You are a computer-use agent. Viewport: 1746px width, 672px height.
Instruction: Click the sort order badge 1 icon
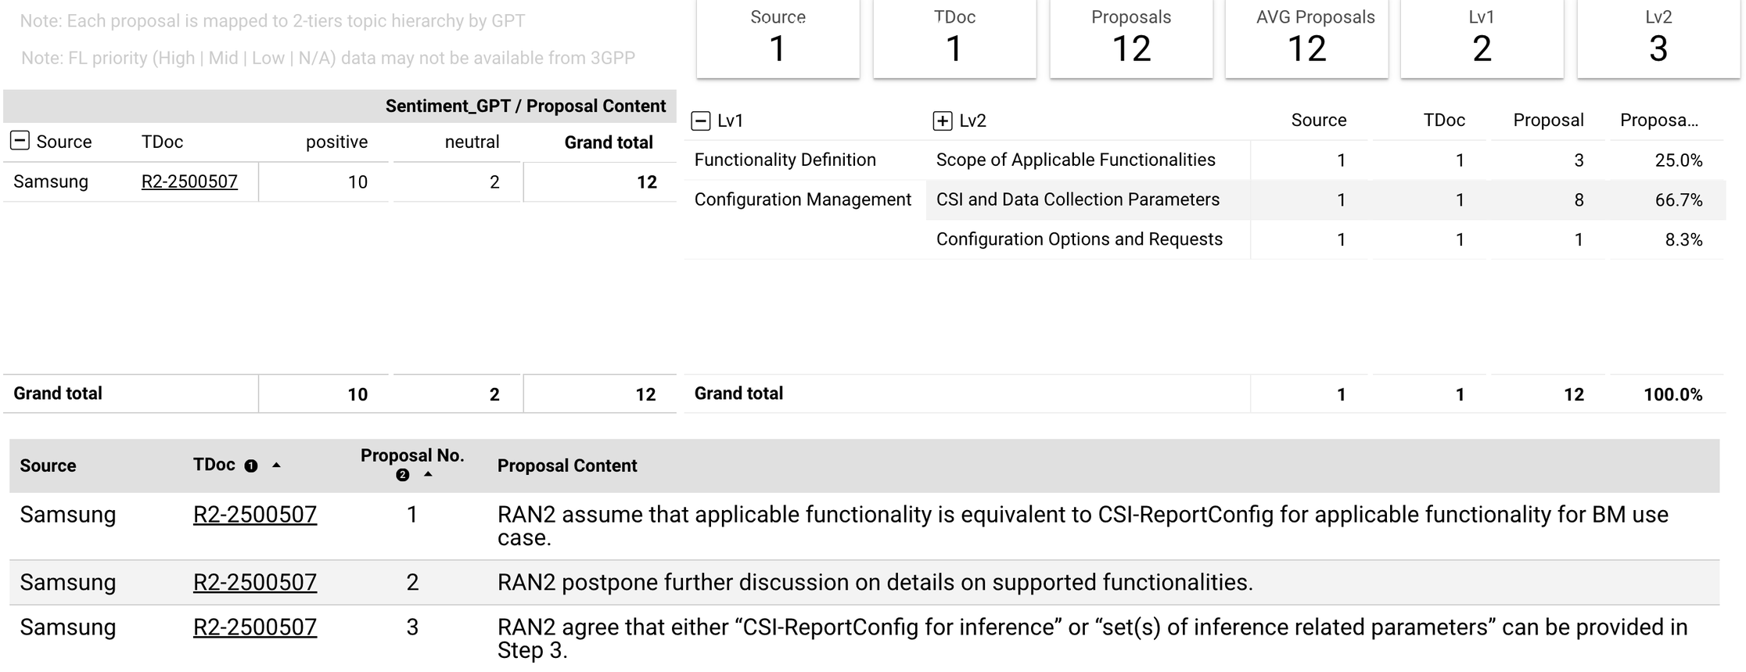click(x=251, y=465)
